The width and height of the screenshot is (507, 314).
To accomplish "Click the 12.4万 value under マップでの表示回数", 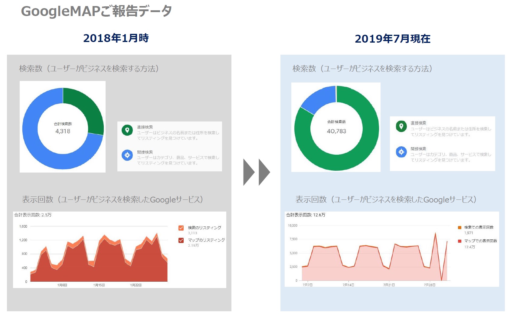I will (x=470, y=247).
